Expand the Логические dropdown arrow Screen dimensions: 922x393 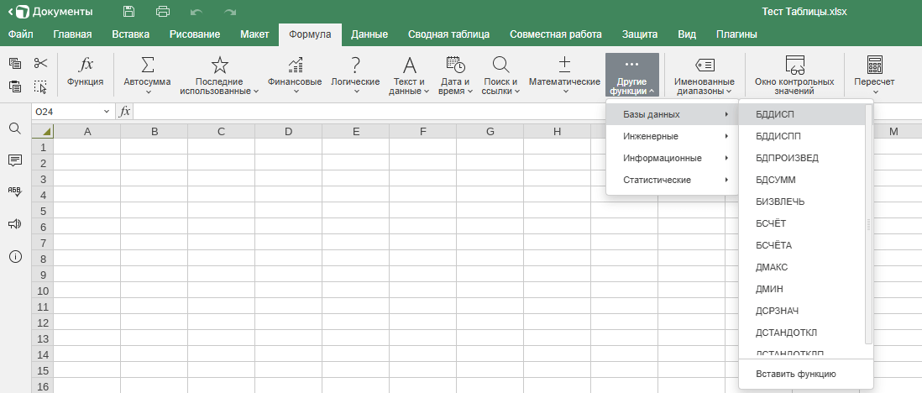point(356,92)
